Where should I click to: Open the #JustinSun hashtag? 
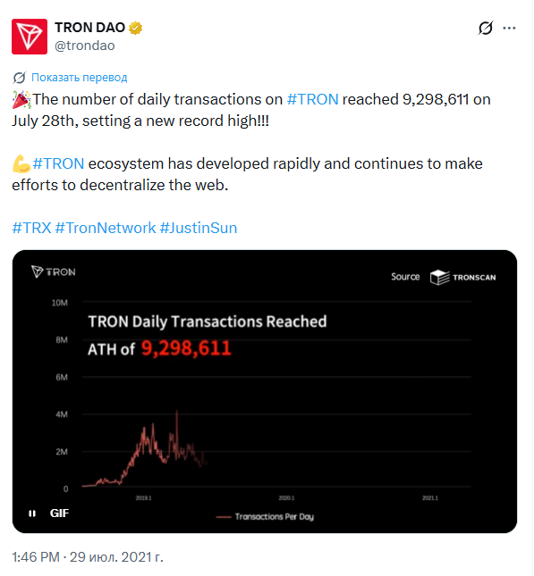[199, 228]
